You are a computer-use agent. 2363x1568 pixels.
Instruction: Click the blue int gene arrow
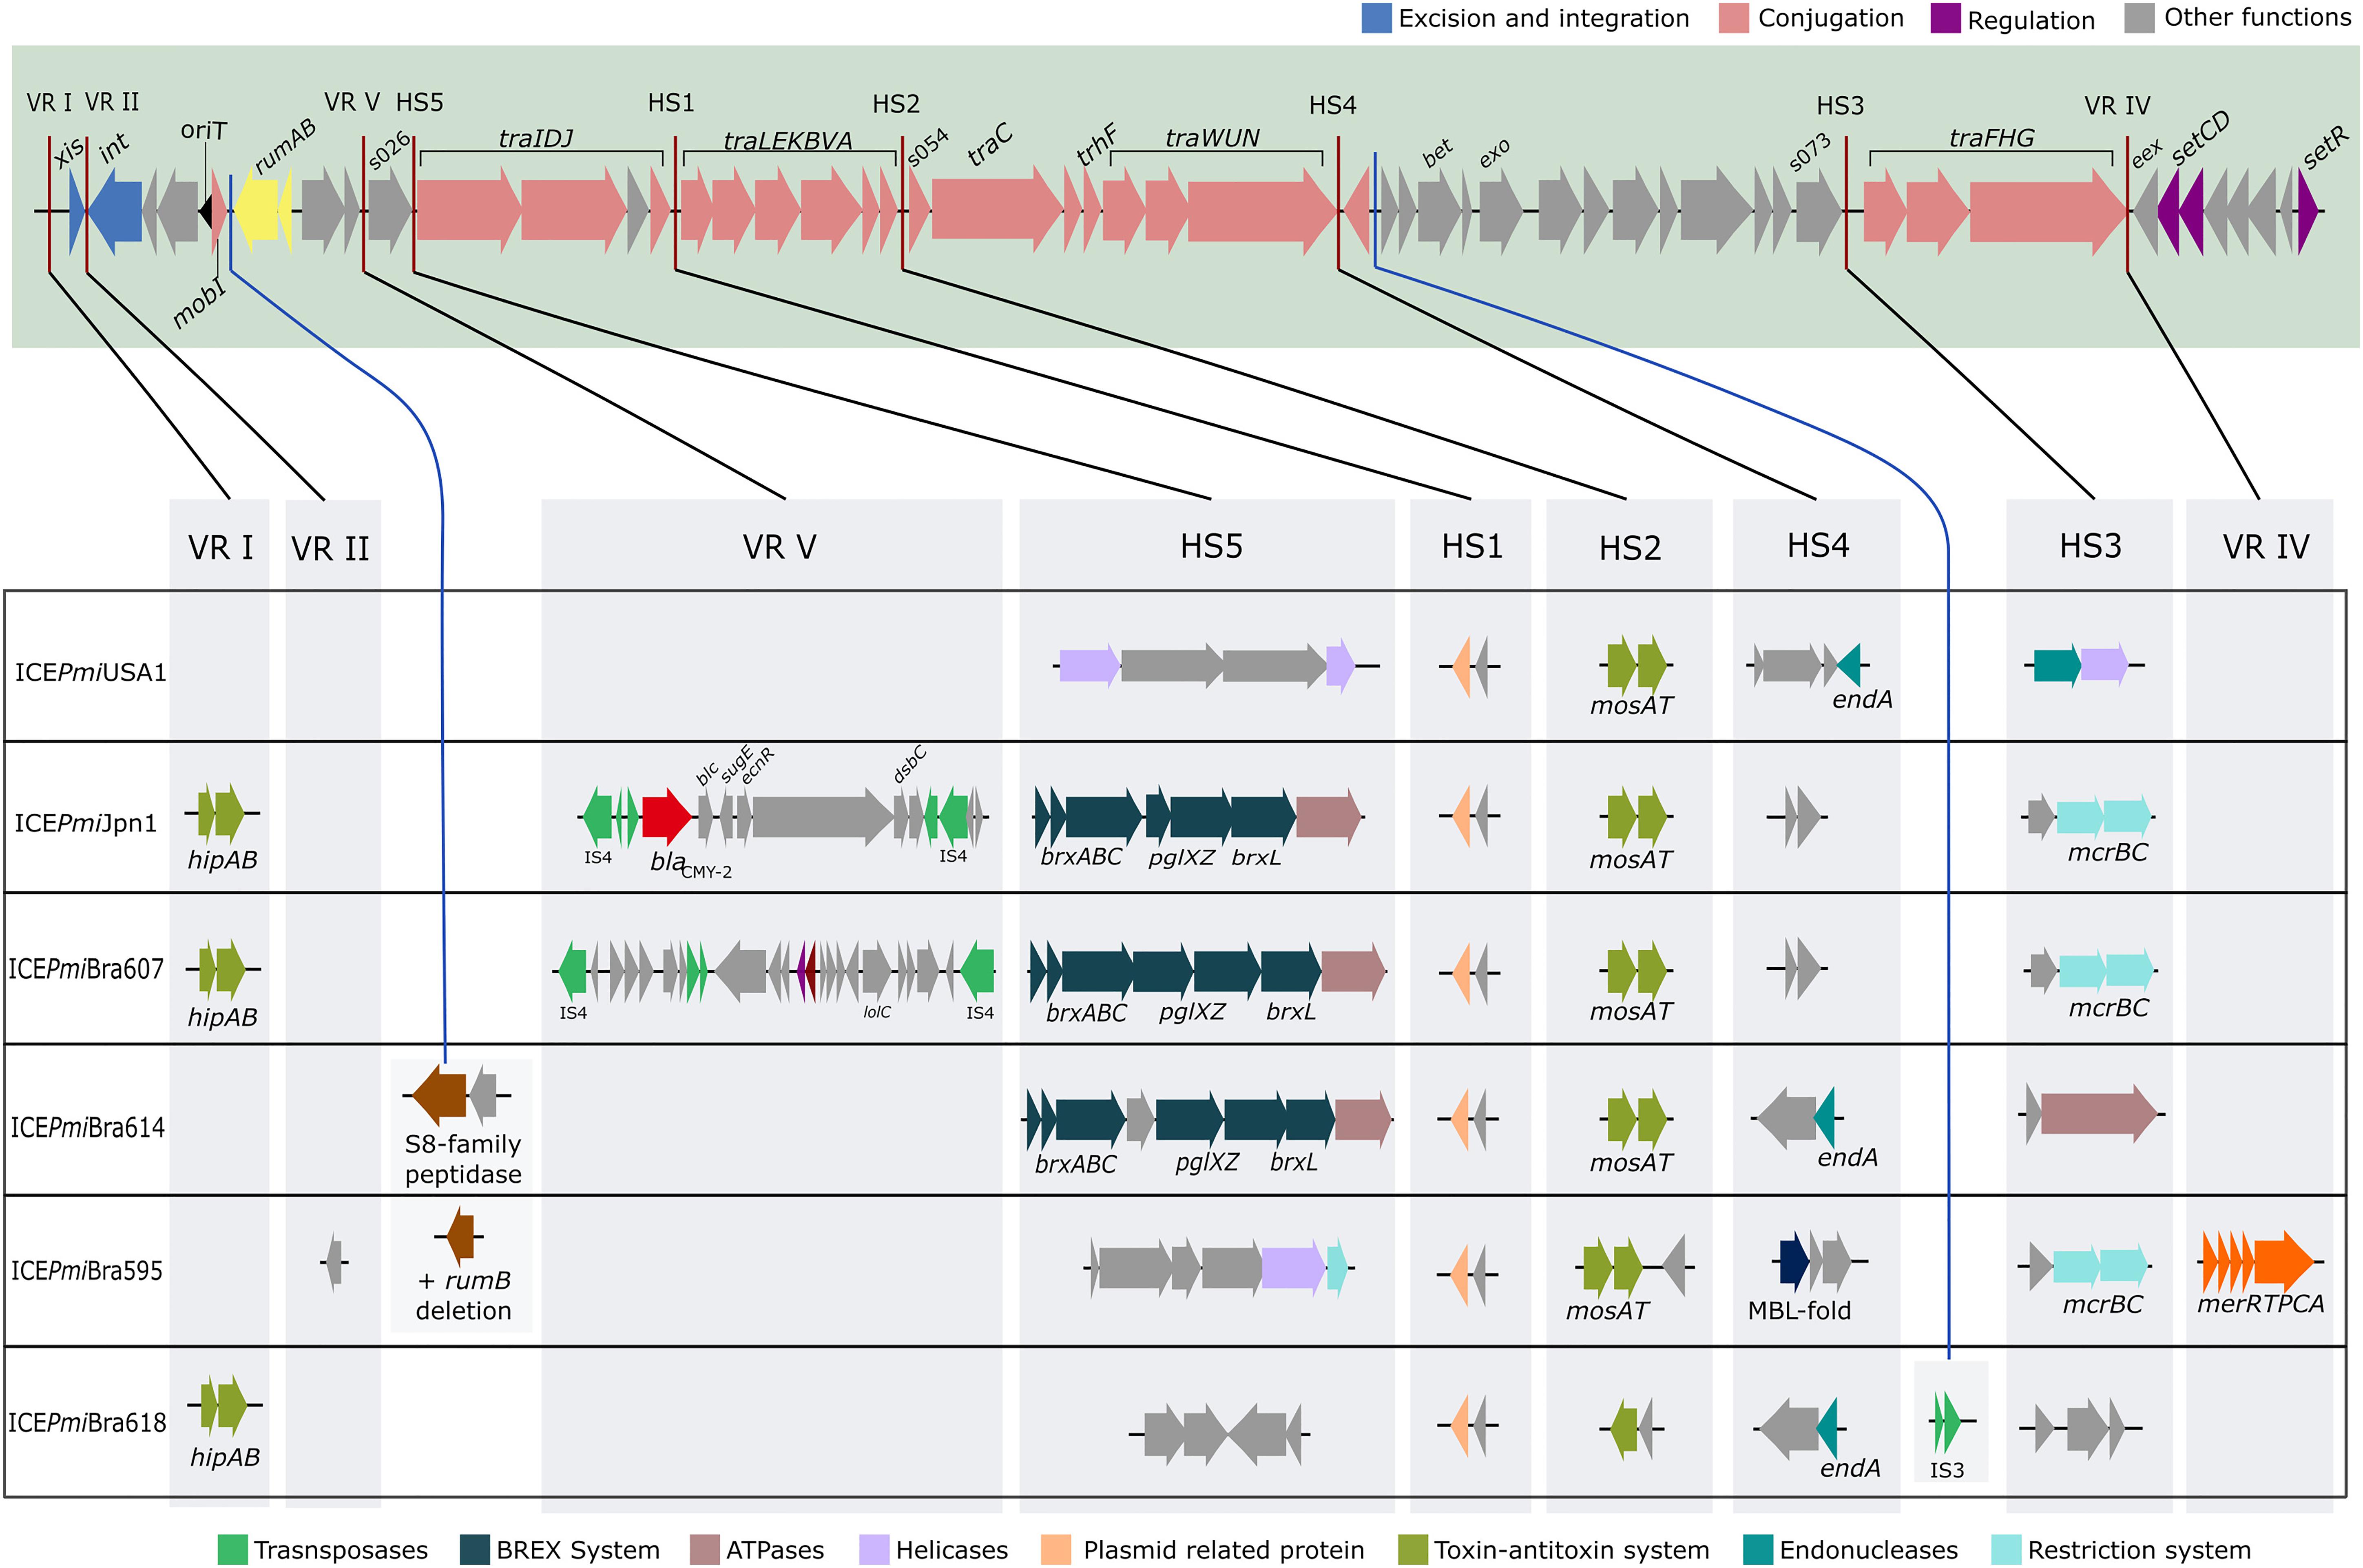click(x=115, y=211)
